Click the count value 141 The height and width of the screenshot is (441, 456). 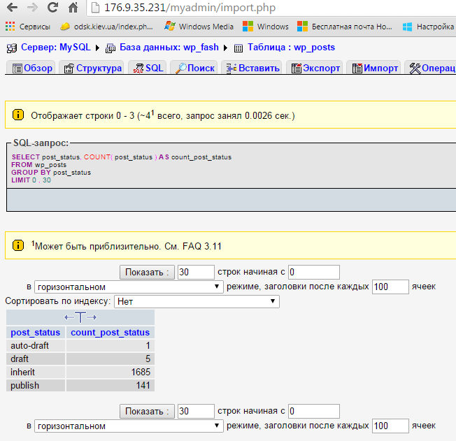click(143, 386)
